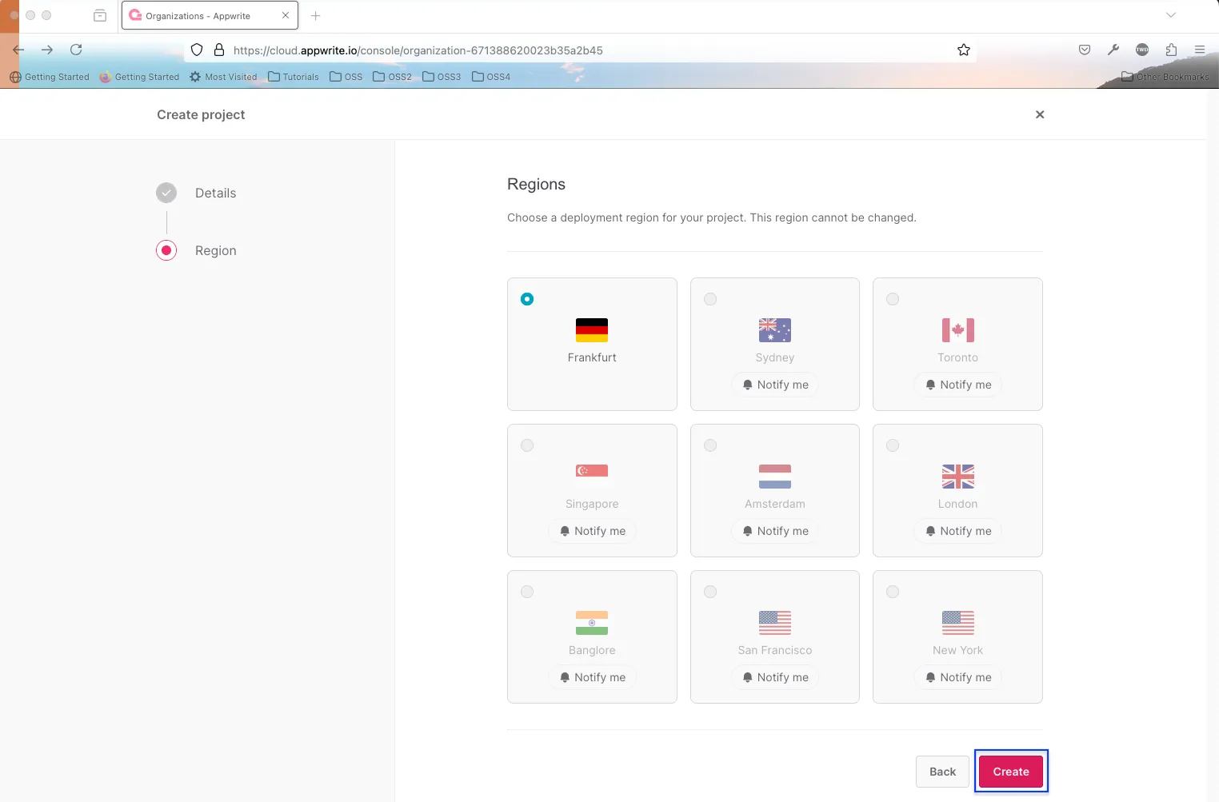Open Firefox application menu
This screenshot has width=1219, height=802.
[1200, 50]
